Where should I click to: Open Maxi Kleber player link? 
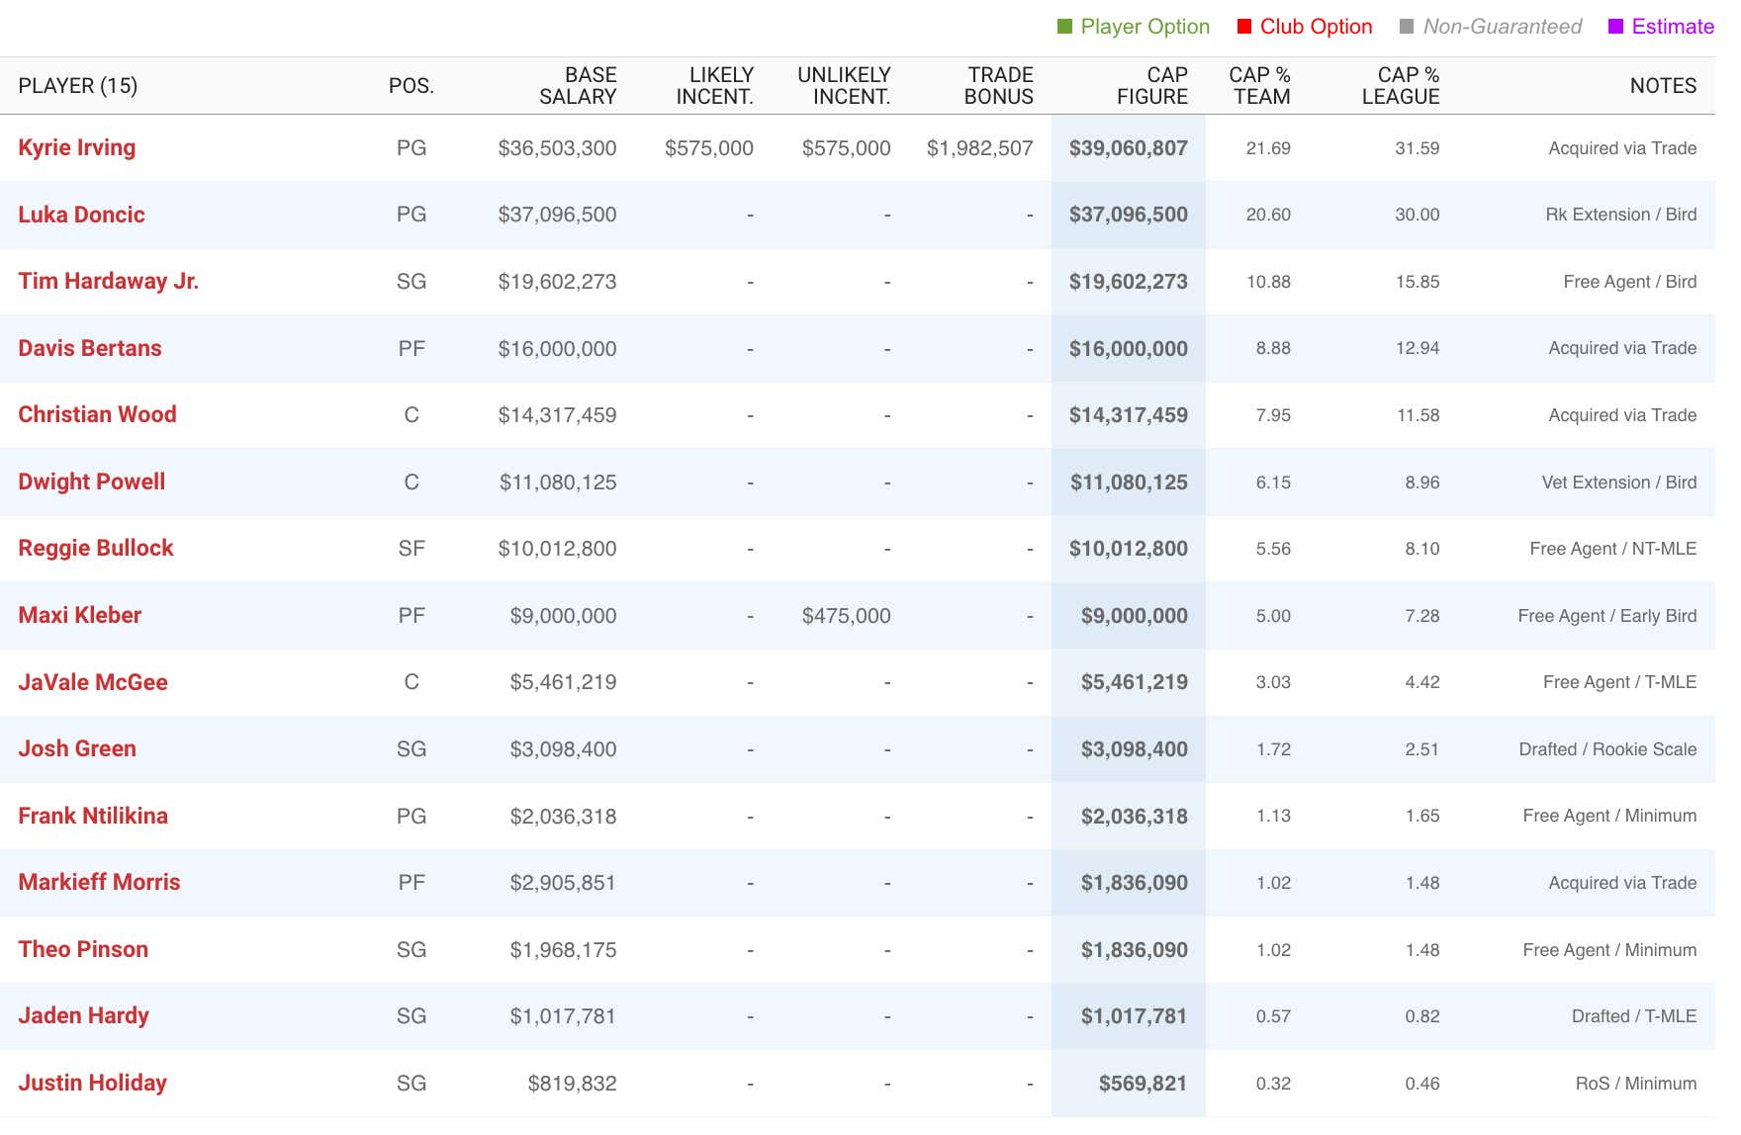[x=80, y=615]
